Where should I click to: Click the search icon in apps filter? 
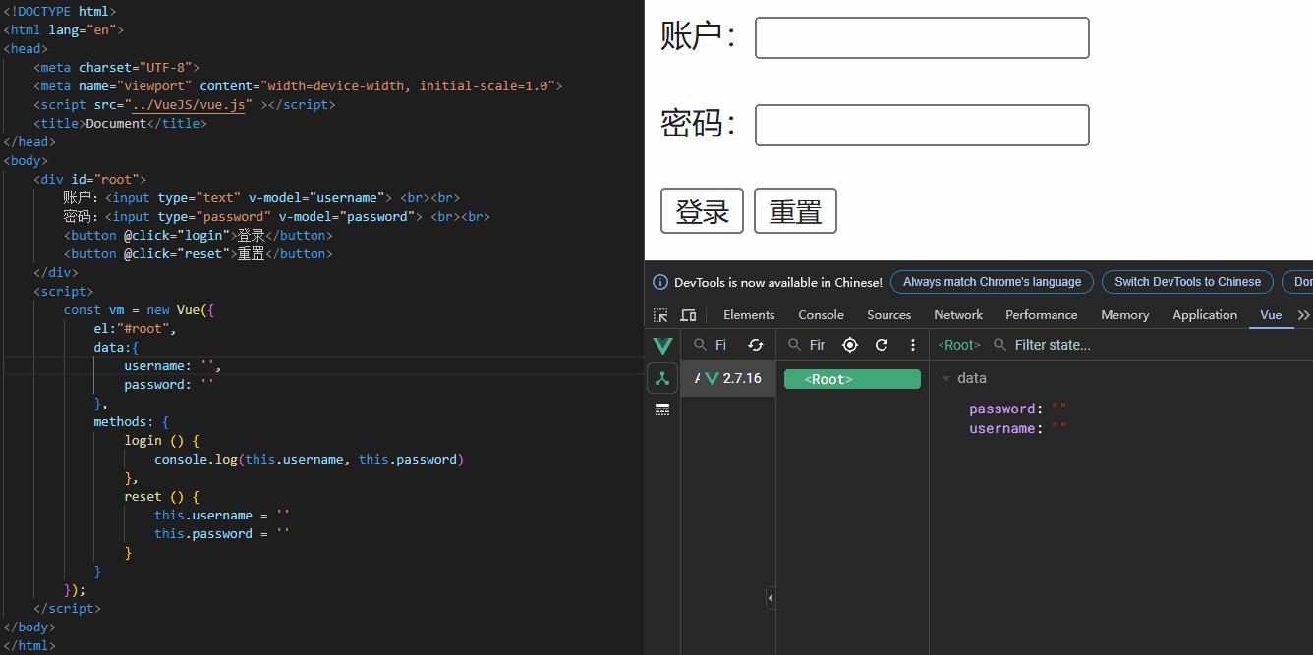pos(700,345)
